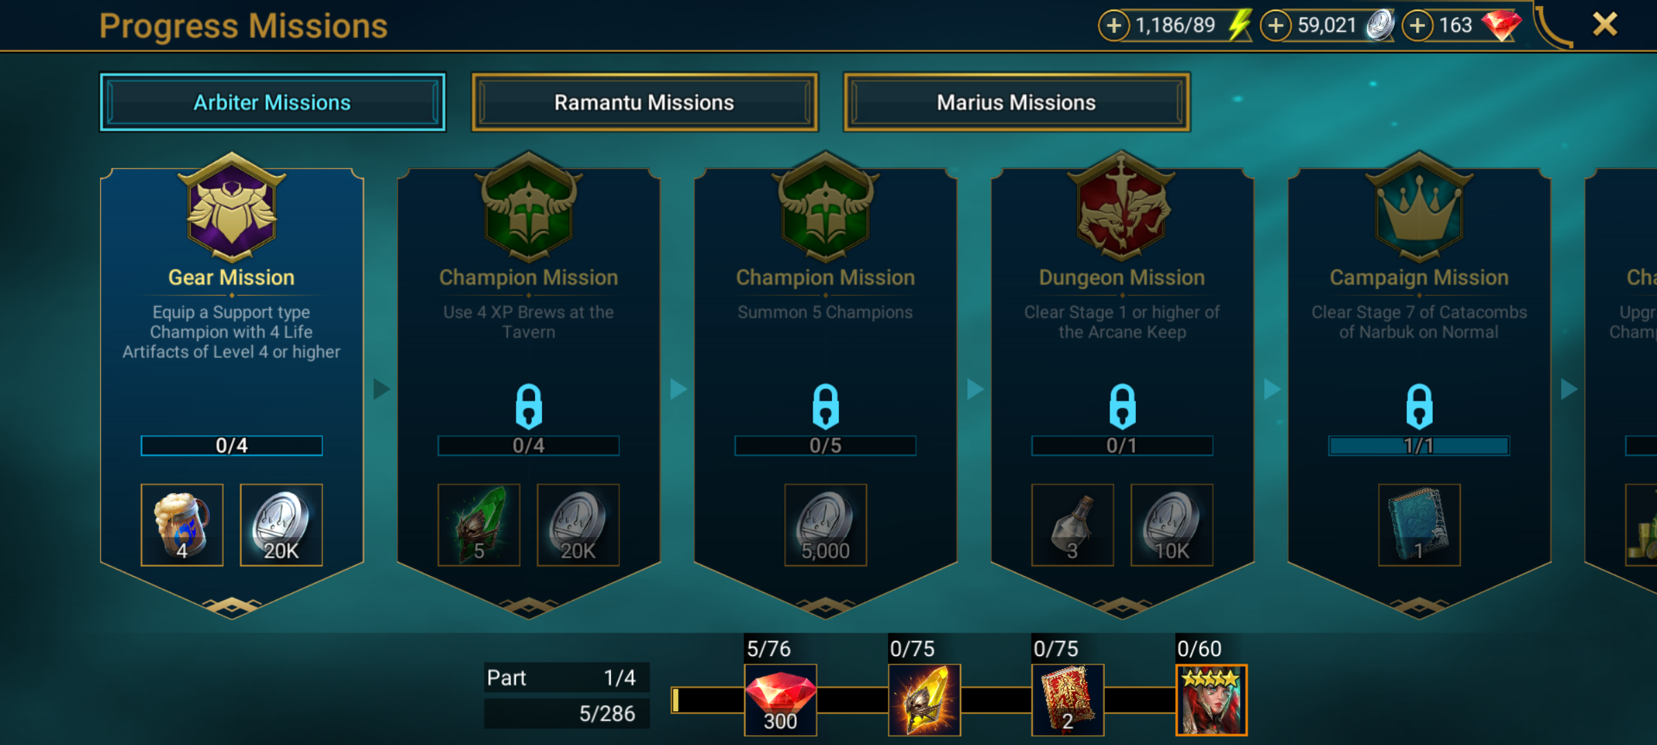Tap the green shard reward icon

pyautogui.click(x=479, y=525)
